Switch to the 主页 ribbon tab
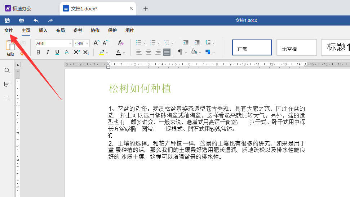The image size is (350, 197). coord(26,31)
